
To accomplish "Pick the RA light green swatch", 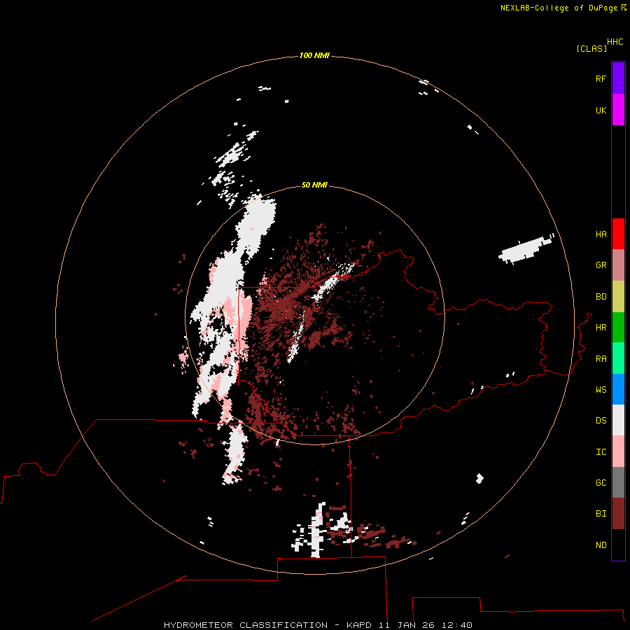I will click(x=618, y=358).
